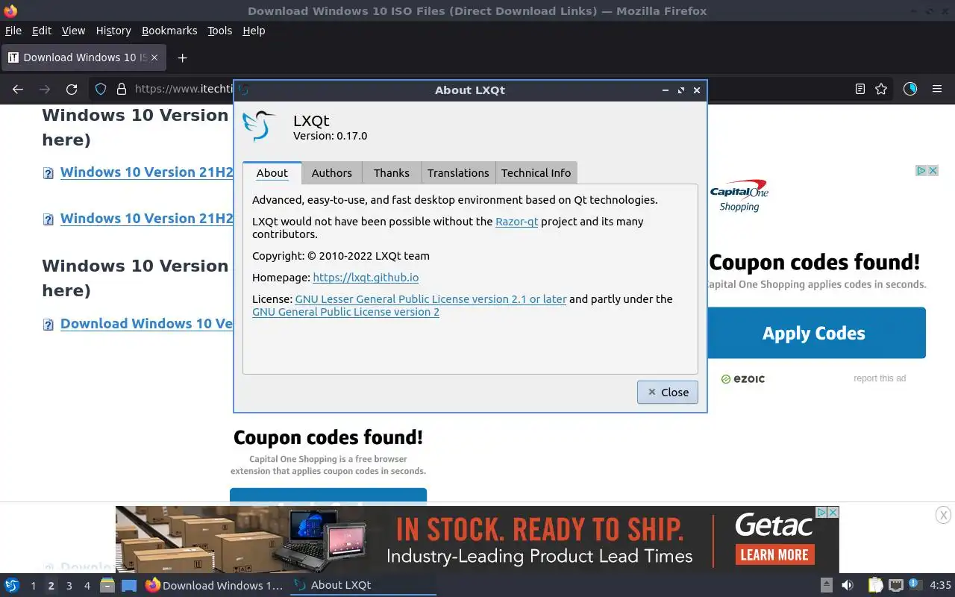Open the clipboard manager tray icon

pos(875,585)
